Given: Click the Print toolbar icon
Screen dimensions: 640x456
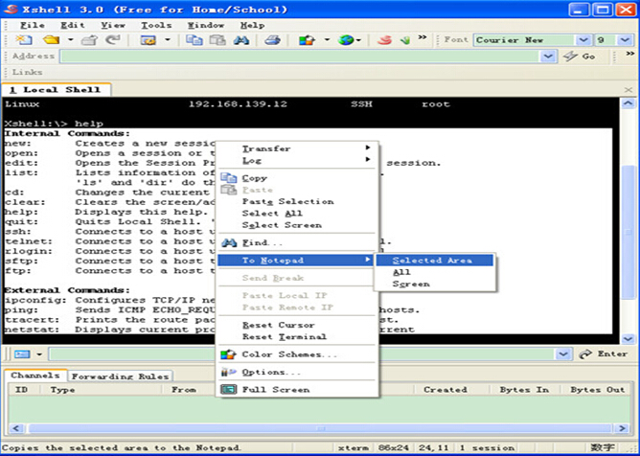Looking at the screenshot, I should pos(272,40).
